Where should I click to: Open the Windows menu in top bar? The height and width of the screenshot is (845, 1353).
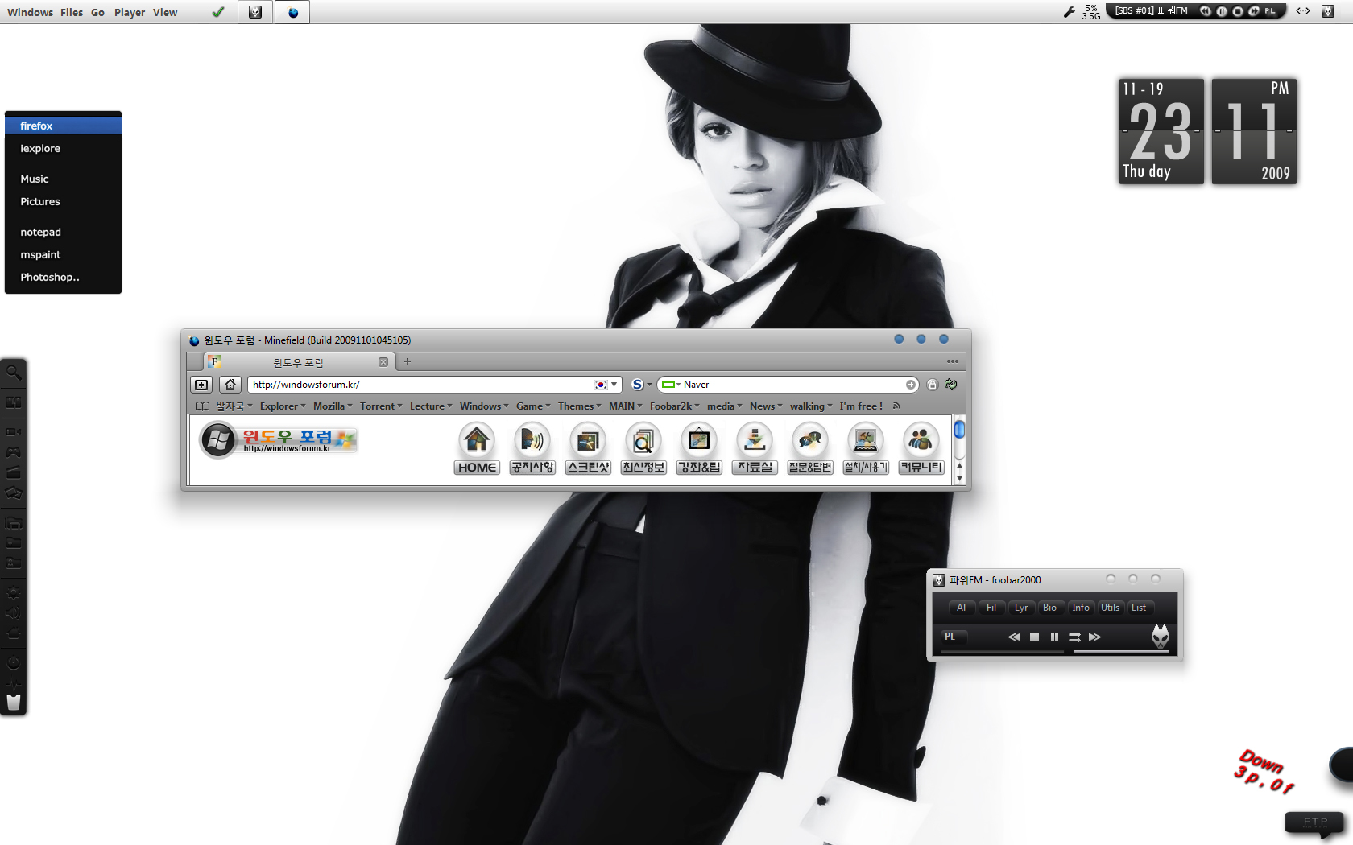point(30,12)
